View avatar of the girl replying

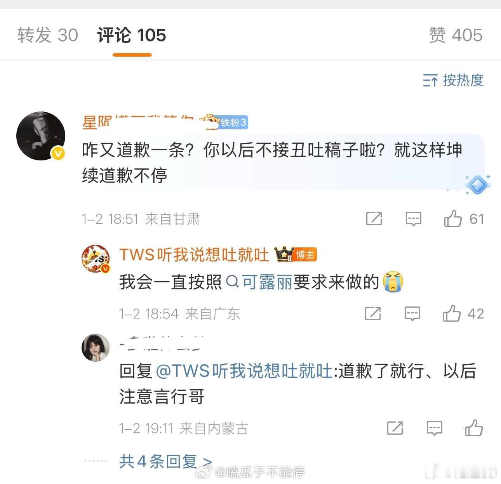point(96,347)
